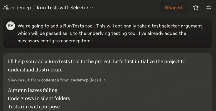Expand View result from codemcp
The height and width of the screenshot is (111, 216).
pyautogui.click(x=56, y=80)
